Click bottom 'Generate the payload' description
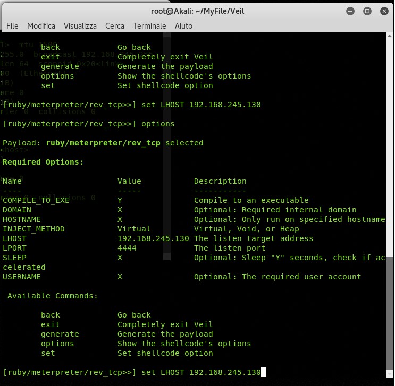The image size is (395, 386). (x=165, y=334)
